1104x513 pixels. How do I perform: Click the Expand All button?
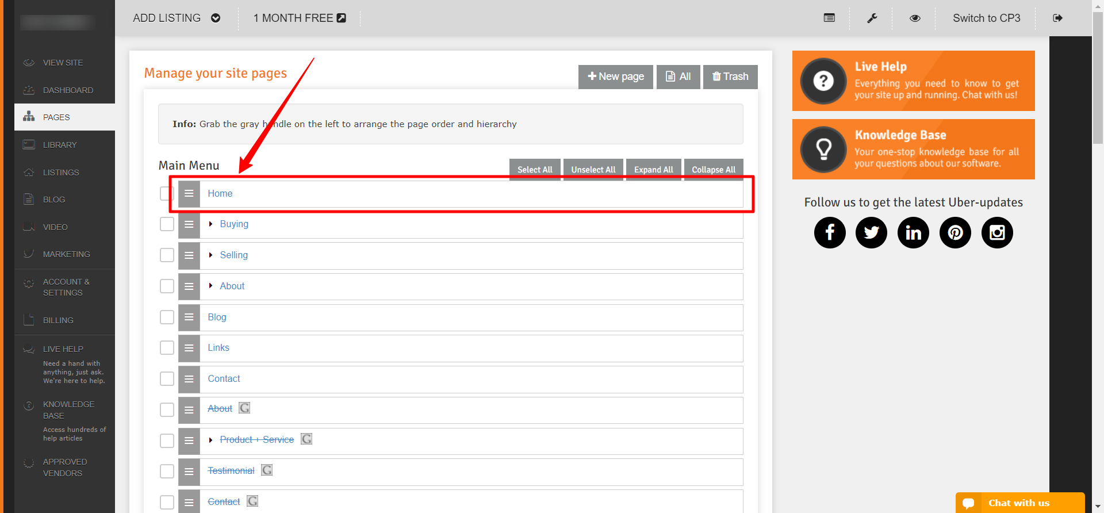click(654, 170)
